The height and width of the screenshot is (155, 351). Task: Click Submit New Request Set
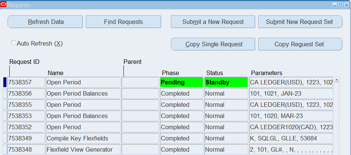300,22
